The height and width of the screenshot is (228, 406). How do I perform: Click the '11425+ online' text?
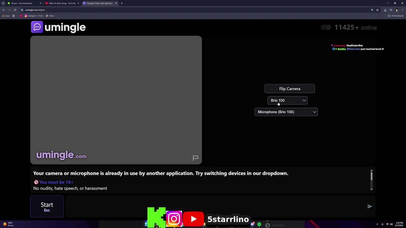tap(356, 28)
